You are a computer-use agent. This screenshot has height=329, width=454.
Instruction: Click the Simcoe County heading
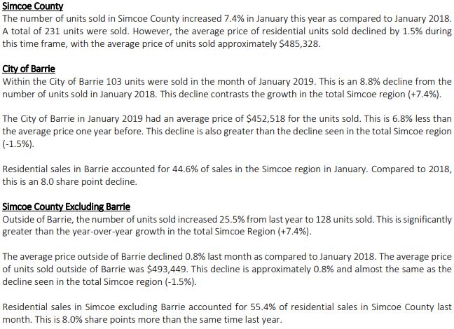(x=33, y=6)
